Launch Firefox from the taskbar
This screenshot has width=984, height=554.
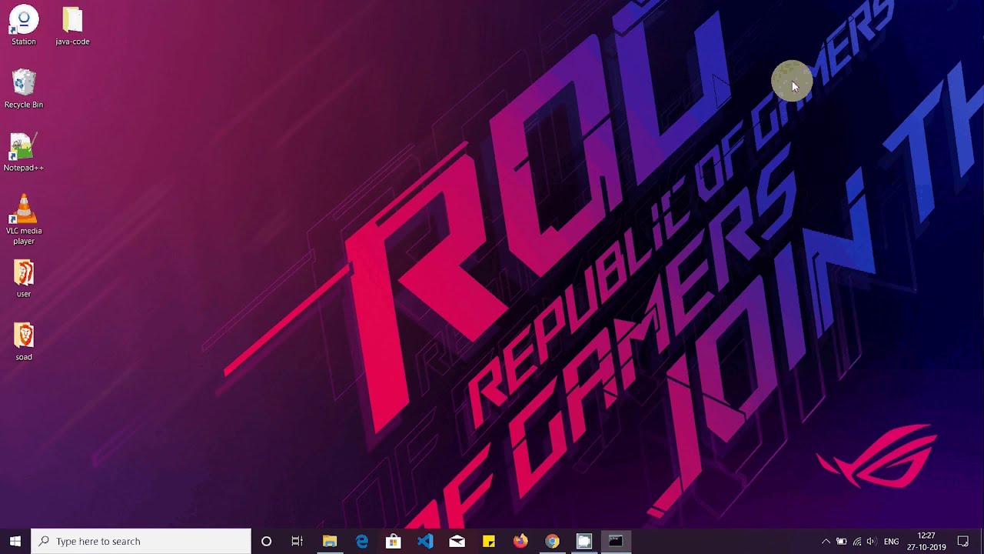tap(520, 541)
